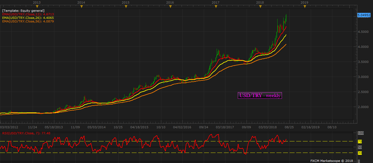This screenshot has width=373, height=163.
Task: Select the USD/TRY - weekly chart label
Action: 260,95
